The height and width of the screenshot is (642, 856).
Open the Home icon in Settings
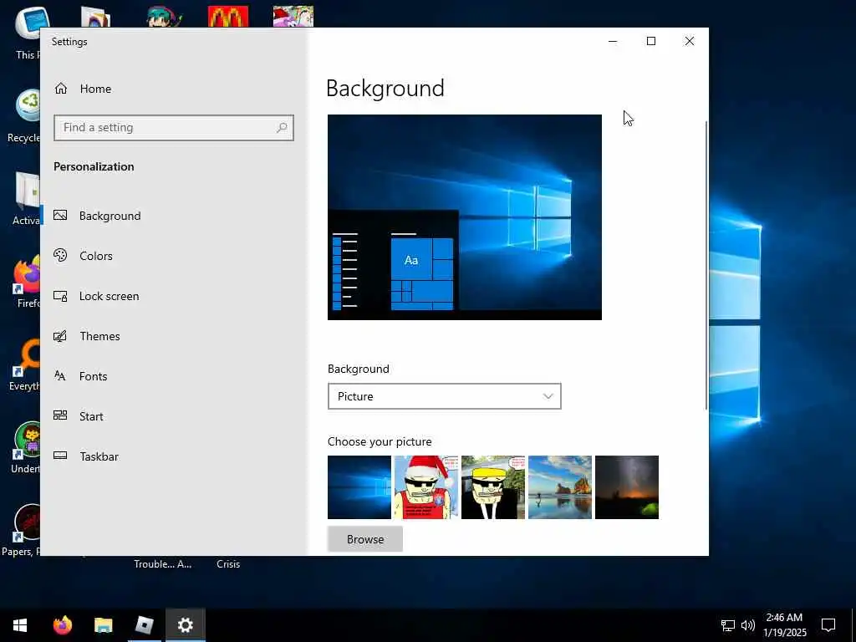[x=60, y=89]
